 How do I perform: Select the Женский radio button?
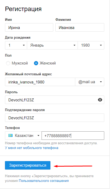click(36, 63)
